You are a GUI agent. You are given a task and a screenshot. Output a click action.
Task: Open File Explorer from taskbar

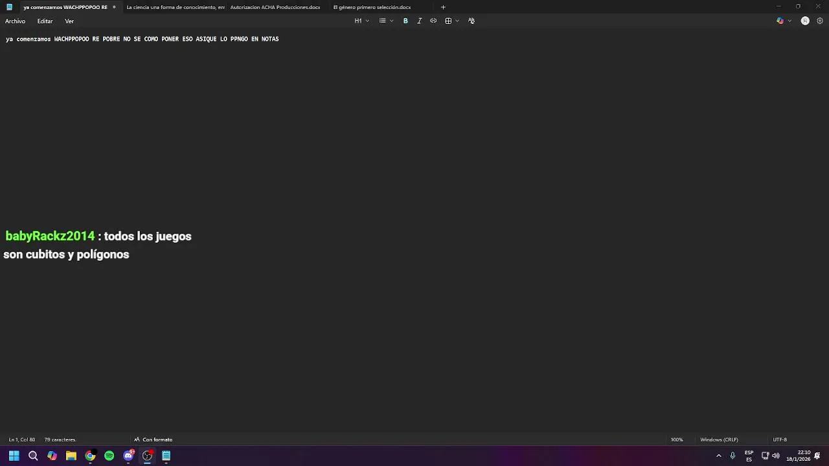point(71,456)
